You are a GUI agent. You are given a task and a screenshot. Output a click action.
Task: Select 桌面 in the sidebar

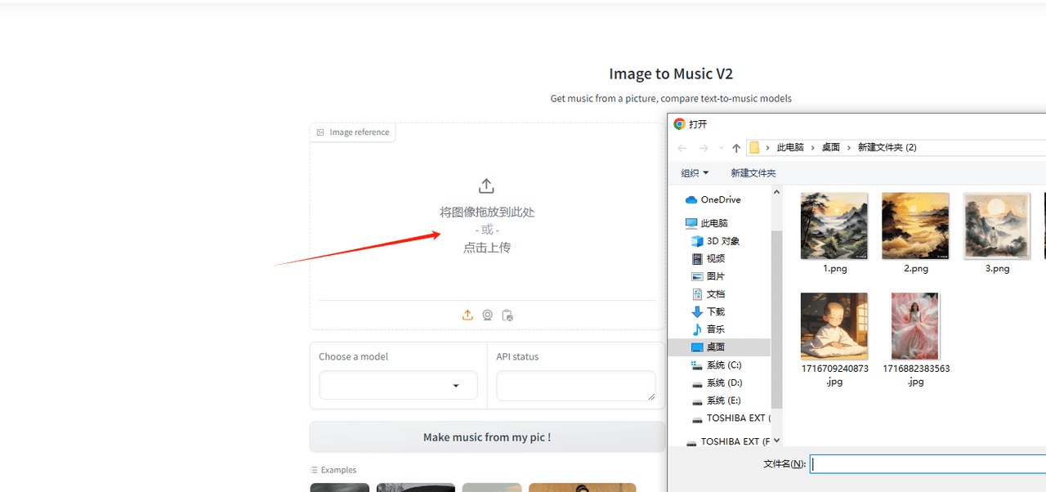pos(718,347)
